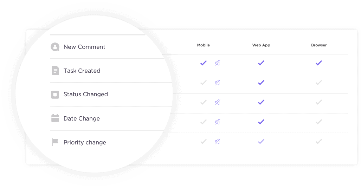Open the Status Changed notification label
361x188 pixels.
coord(86,94)
